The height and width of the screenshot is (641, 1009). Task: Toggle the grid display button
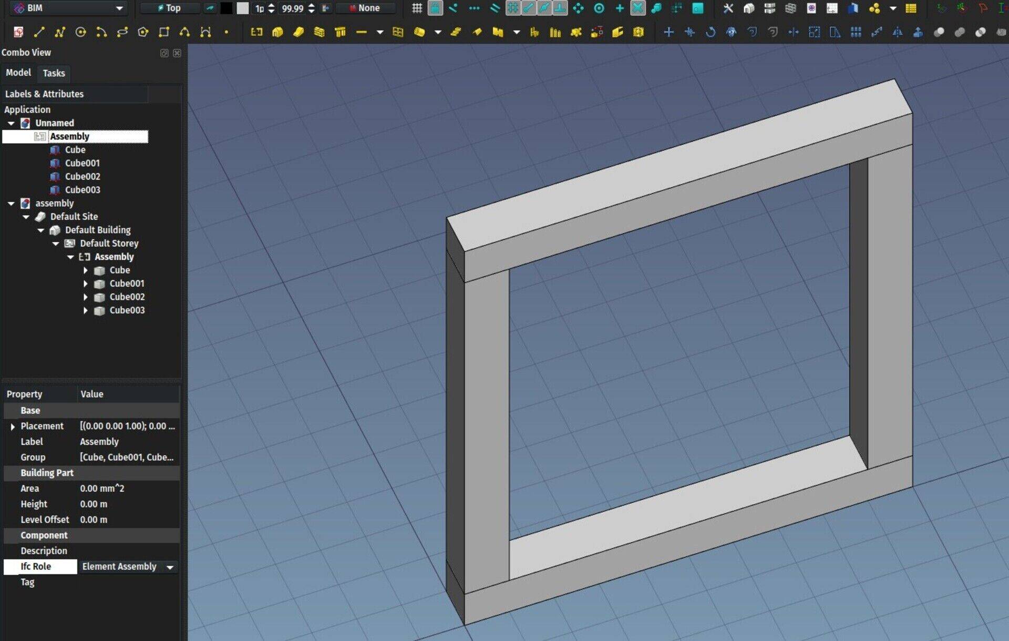point(417,8)
